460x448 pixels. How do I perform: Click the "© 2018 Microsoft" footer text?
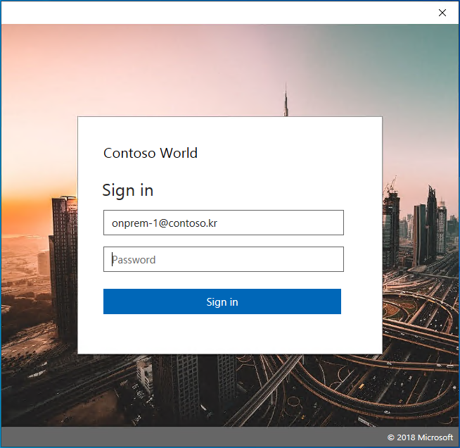[420, 437]
